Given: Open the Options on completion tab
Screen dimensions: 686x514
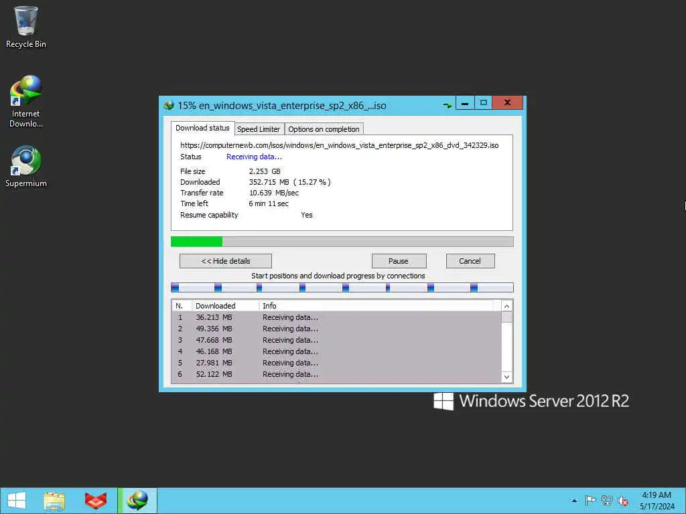Looking at the screenshot, I should click(324, 129).
